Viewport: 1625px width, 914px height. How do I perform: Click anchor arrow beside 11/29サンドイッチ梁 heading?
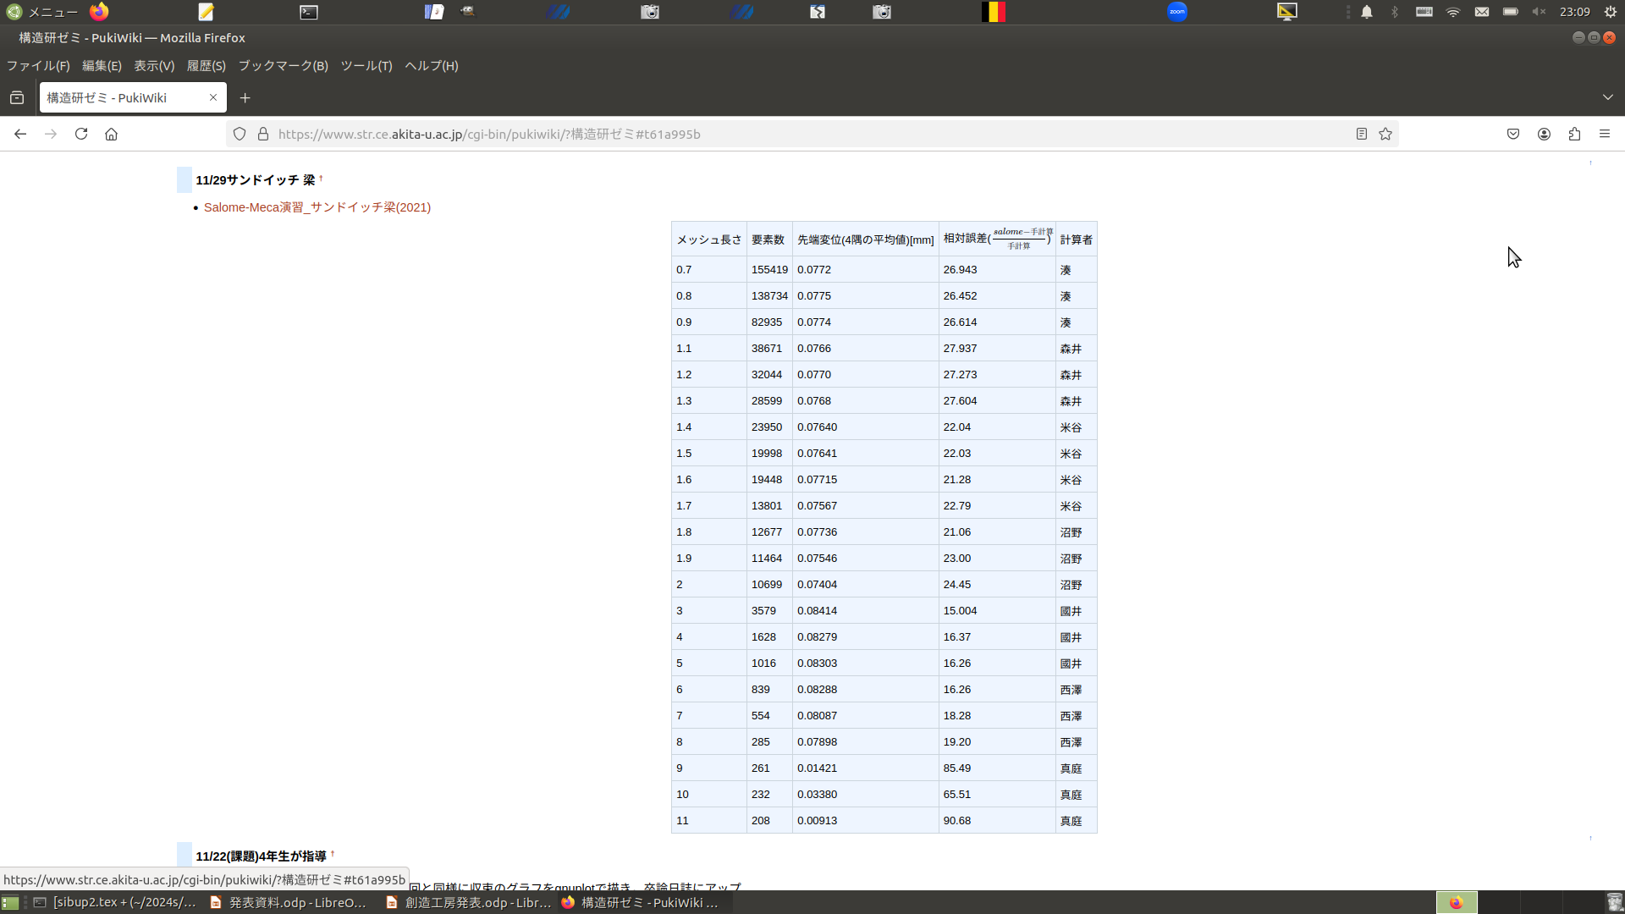click(x=321, y=178)
